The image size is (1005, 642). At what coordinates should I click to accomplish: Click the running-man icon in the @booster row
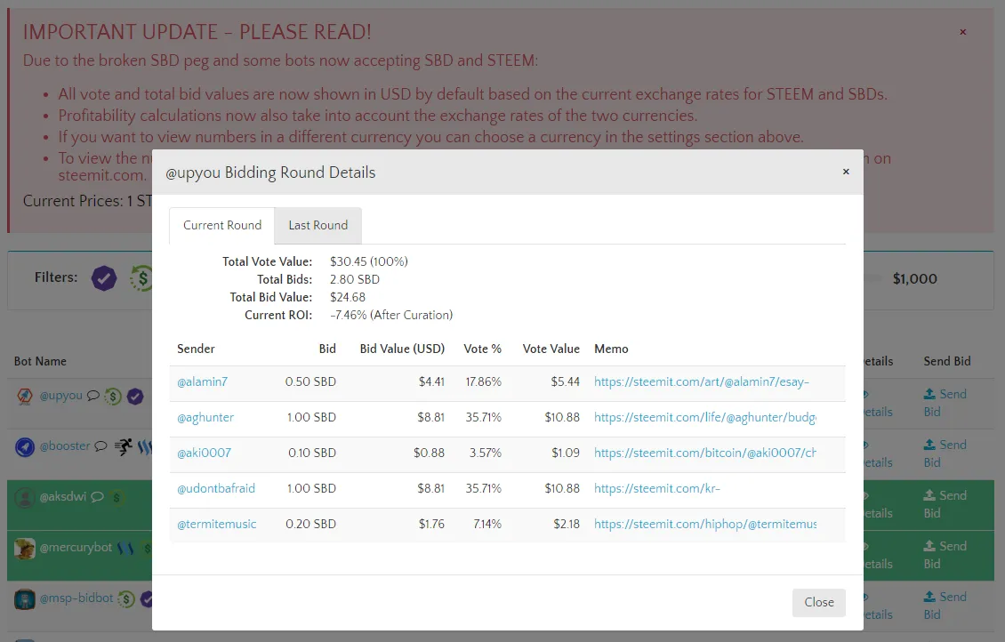(x=123, y=446)
